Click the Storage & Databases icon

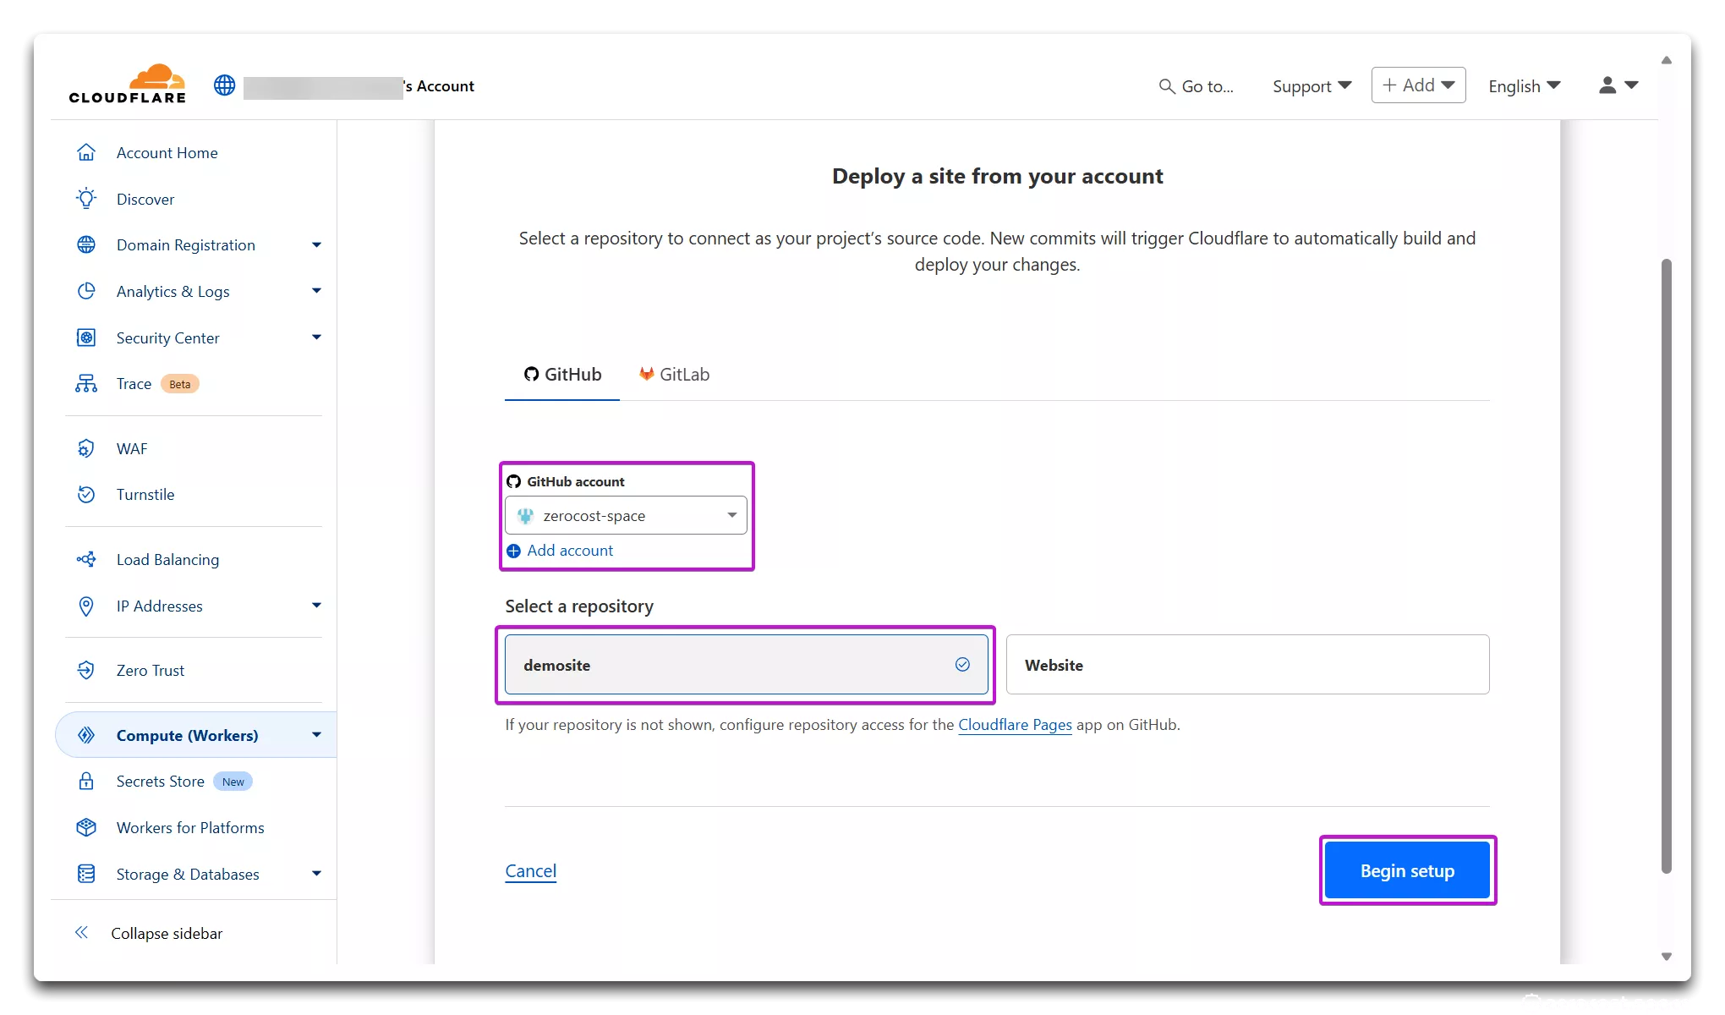(86, 874)
